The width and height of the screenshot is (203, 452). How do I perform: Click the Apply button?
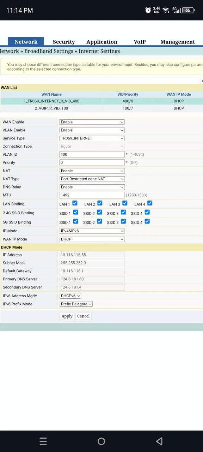(x=67, y=316)
